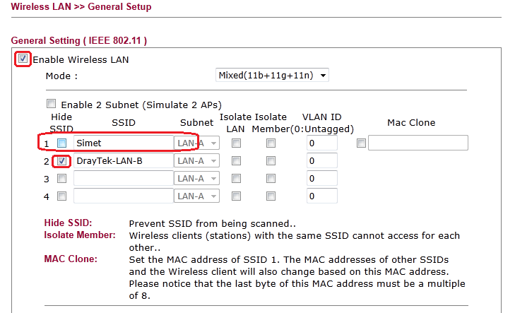
Task: Open Subnet dropdown for SSID 2
Action: pos(197,161)
